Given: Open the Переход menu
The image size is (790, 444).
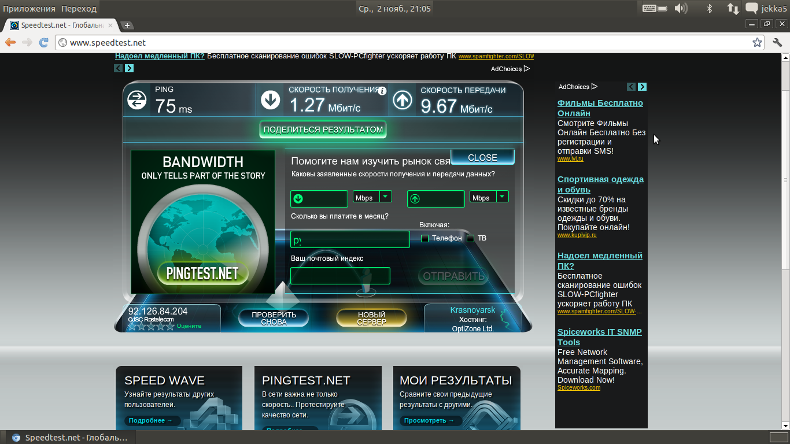Looking at the screenshot, I should [79, 9].
